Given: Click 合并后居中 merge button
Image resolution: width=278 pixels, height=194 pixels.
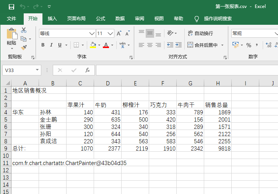Looking at the screenshot, I should 202,45.
